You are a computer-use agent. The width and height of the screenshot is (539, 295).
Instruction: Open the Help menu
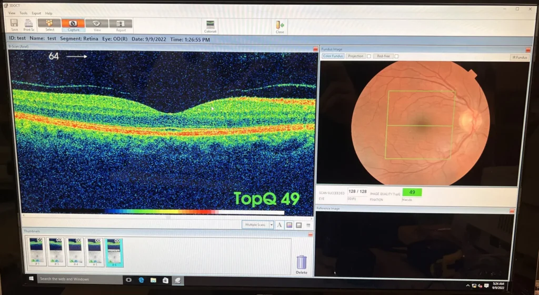click(49, 13)
